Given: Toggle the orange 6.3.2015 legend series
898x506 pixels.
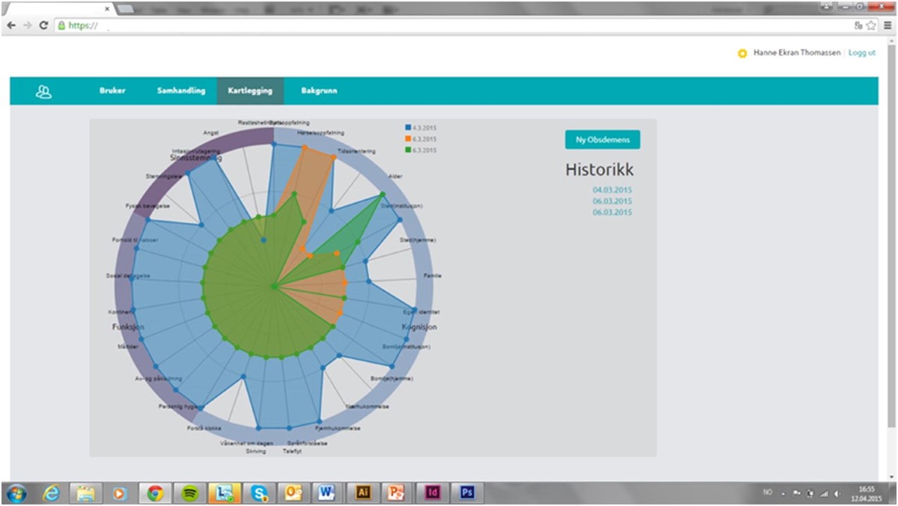Looking at the screenshot, I should click(420, 139).
